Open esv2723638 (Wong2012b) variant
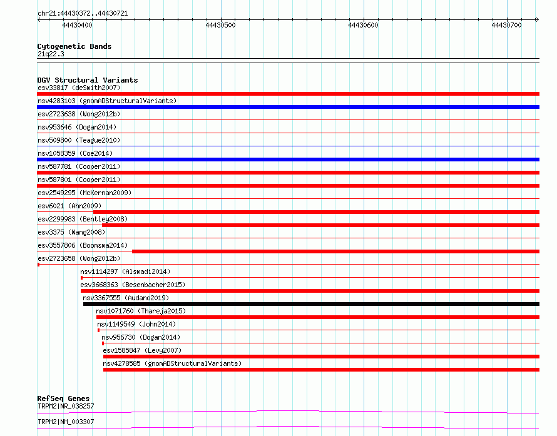Image resolution: width=557 pixels, height=436 pixels. [x=79, y=114]
